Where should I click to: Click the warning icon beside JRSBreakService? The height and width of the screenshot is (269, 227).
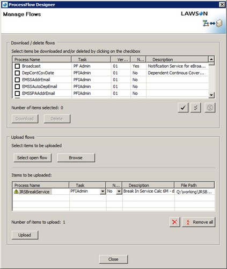coord(16,192)
